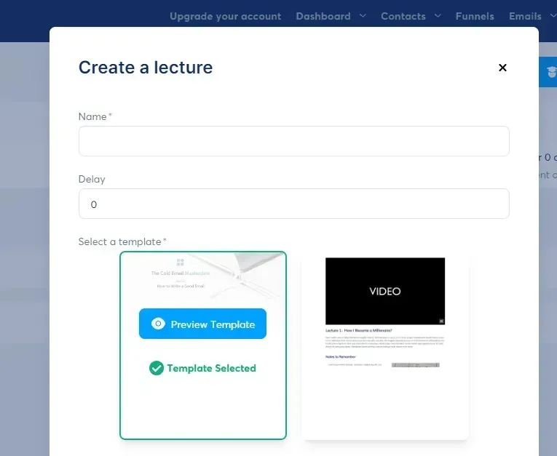Image resolution: width=557 pixels, height=456 pixels.
Task: Click the small icon in video corner
Action: (x=441, y=320)
